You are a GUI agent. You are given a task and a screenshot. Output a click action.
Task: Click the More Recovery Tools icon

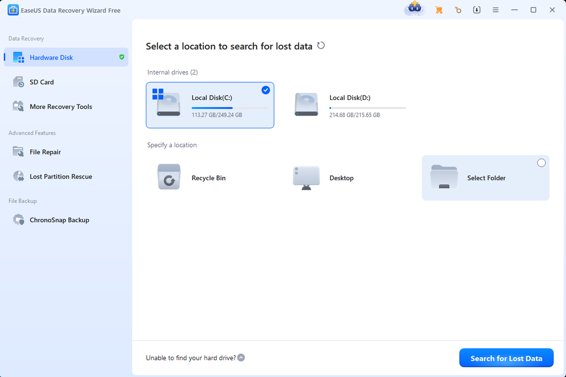coord(18,106)
